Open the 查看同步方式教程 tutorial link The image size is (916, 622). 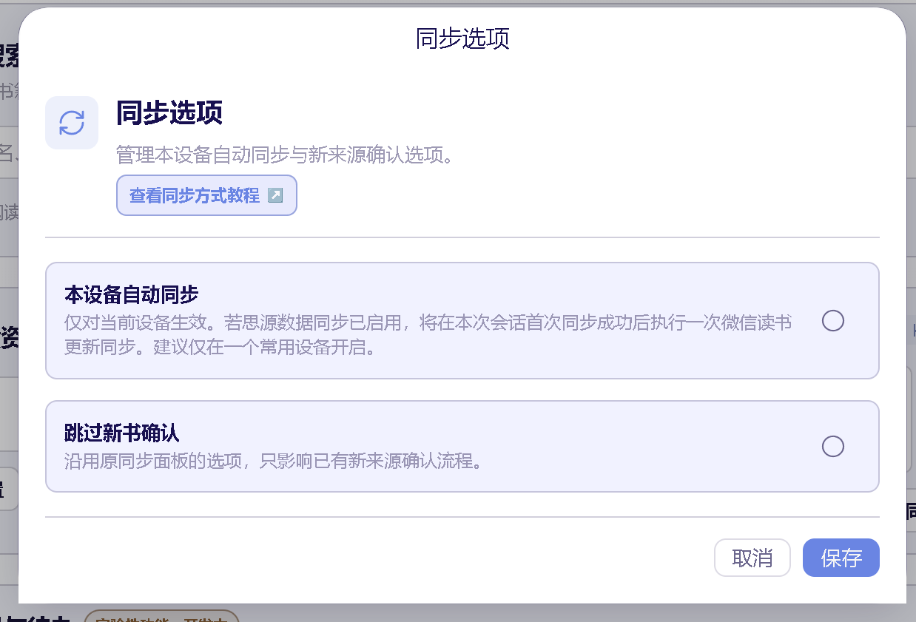[206, 195]
